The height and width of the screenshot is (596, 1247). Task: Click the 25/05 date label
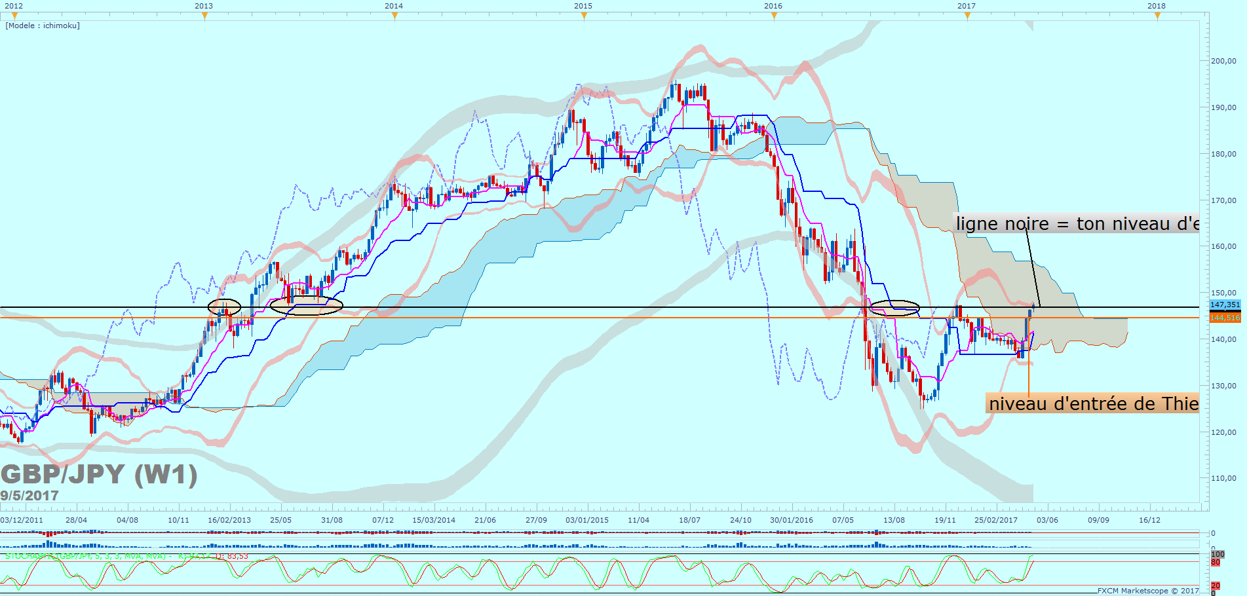point(280,520)
